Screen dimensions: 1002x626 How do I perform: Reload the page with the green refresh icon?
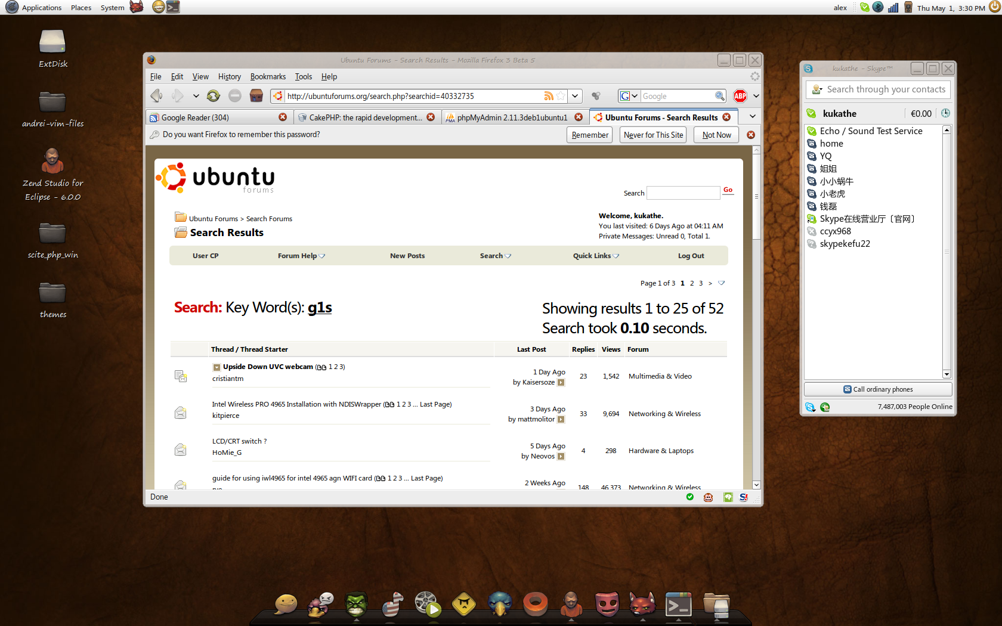(x=214, y=95)
